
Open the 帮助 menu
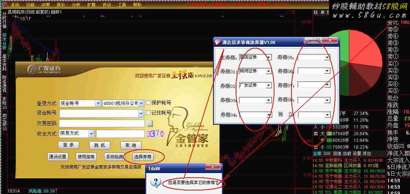point(137,5)
